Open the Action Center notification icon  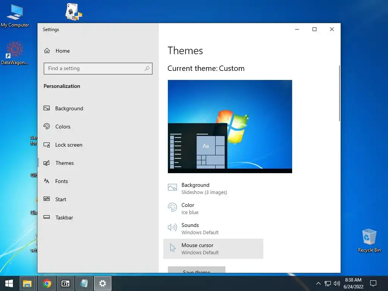click(x=373, y=283)
